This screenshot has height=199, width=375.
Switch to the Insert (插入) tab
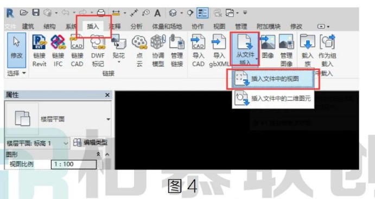pos(93,26)
